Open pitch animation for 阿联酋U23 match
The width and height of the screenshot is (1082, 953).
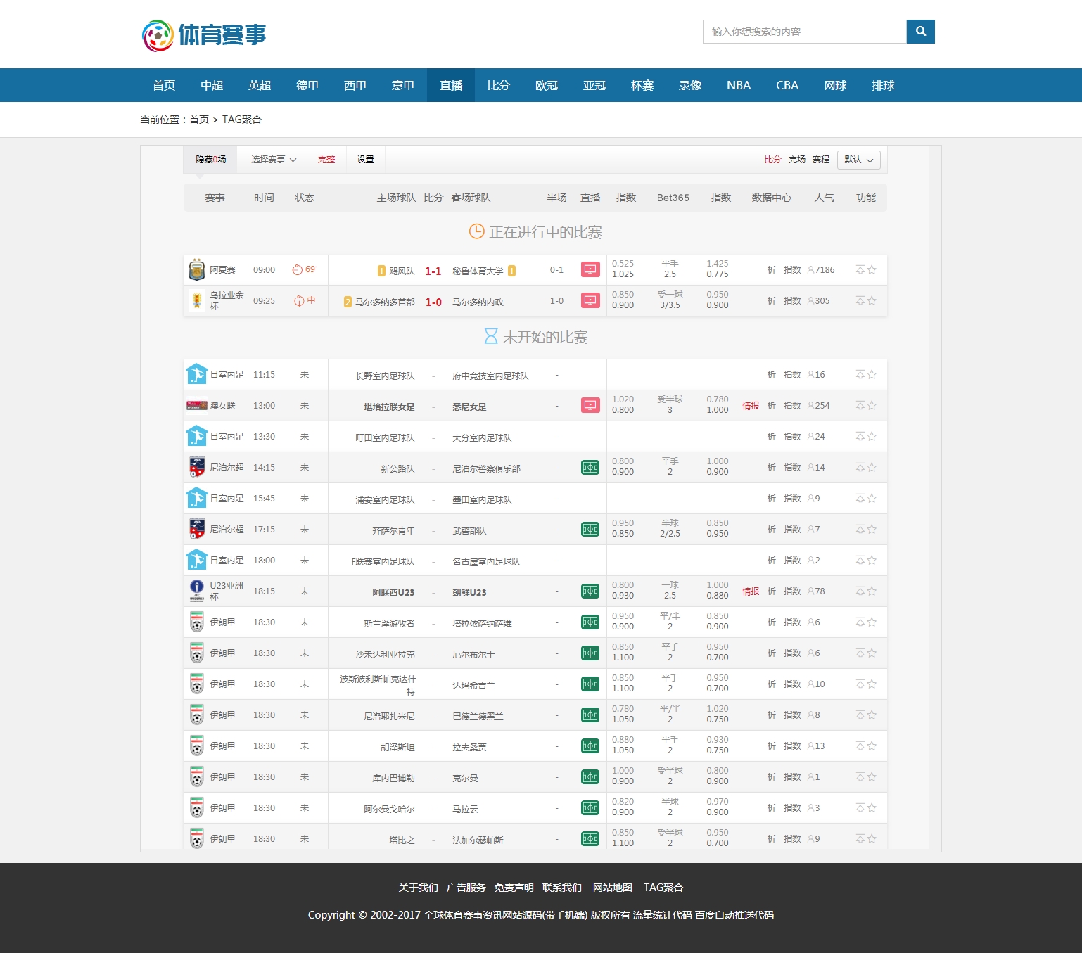click(x=590, y=591)
